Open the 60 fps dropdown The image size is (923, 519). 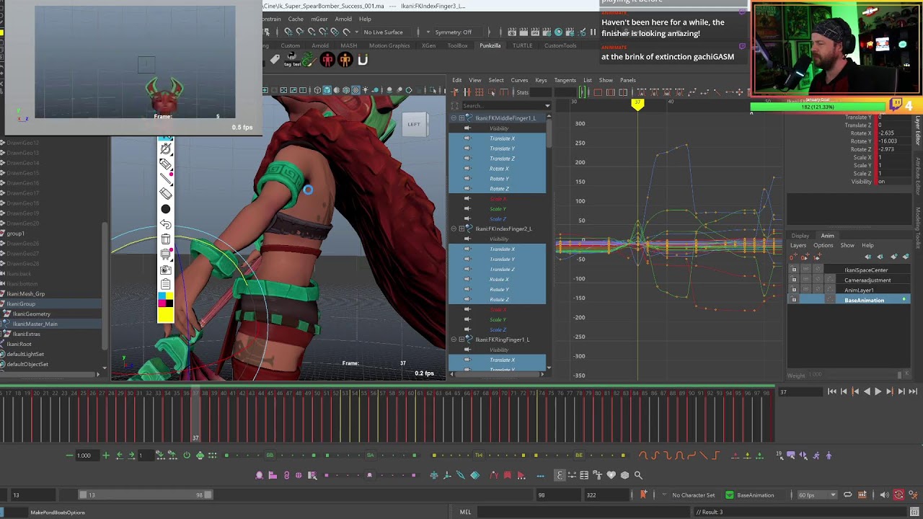(816, 495)
